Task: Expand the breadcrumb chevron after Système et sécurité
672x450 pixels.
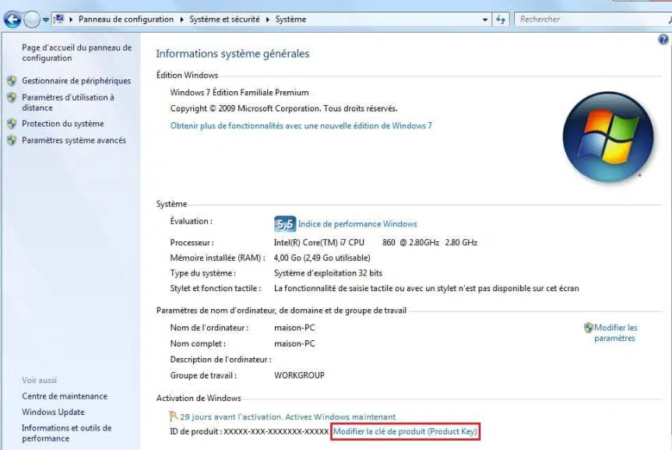Action: point(268,19)
